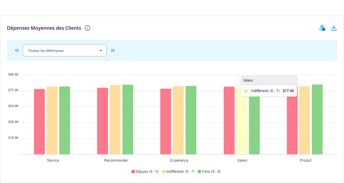Click the green Fans bar for Expérience
The image size is (344, 183).
[x=191, y=120]
